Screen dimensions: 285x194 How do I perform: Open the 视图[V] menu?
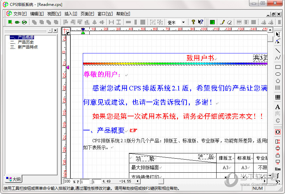pos(54,14)
